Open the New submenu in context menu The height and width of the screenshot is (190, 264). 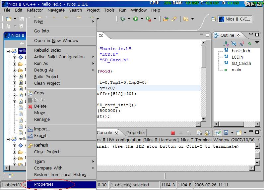[61, 22]
